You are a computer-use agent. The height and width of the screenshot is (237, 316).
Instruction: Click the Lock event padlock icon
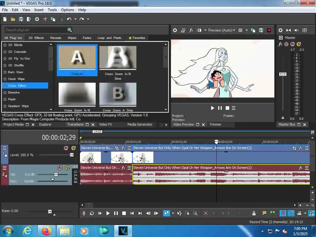(x=254, y=213)
